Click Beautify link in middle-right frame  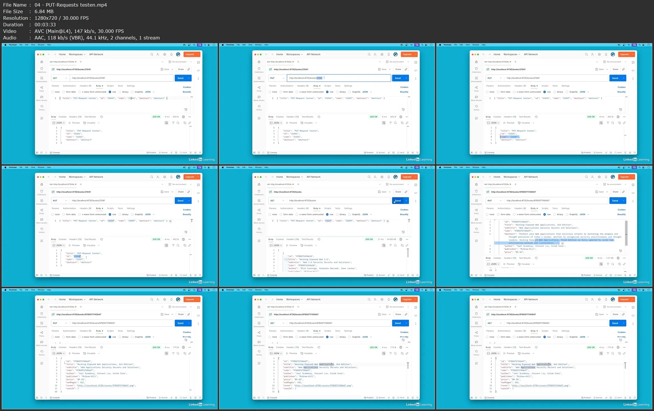coord(621,214)
